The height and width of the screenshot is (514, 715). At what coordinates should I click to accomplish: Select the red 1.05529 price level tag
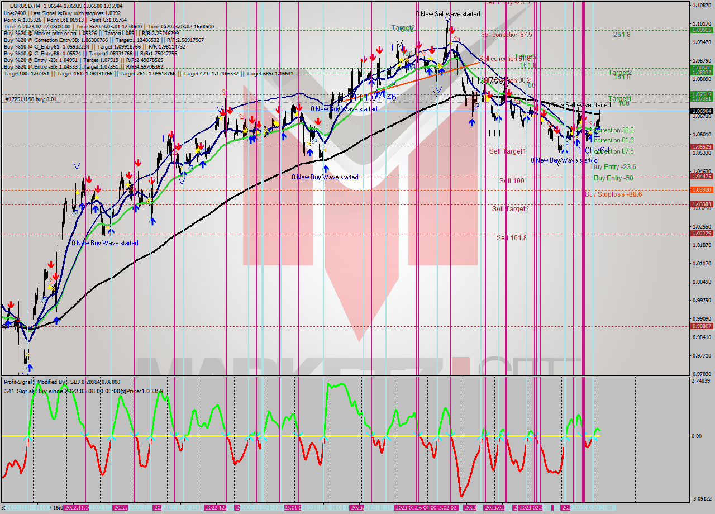(x=702, y=147)
